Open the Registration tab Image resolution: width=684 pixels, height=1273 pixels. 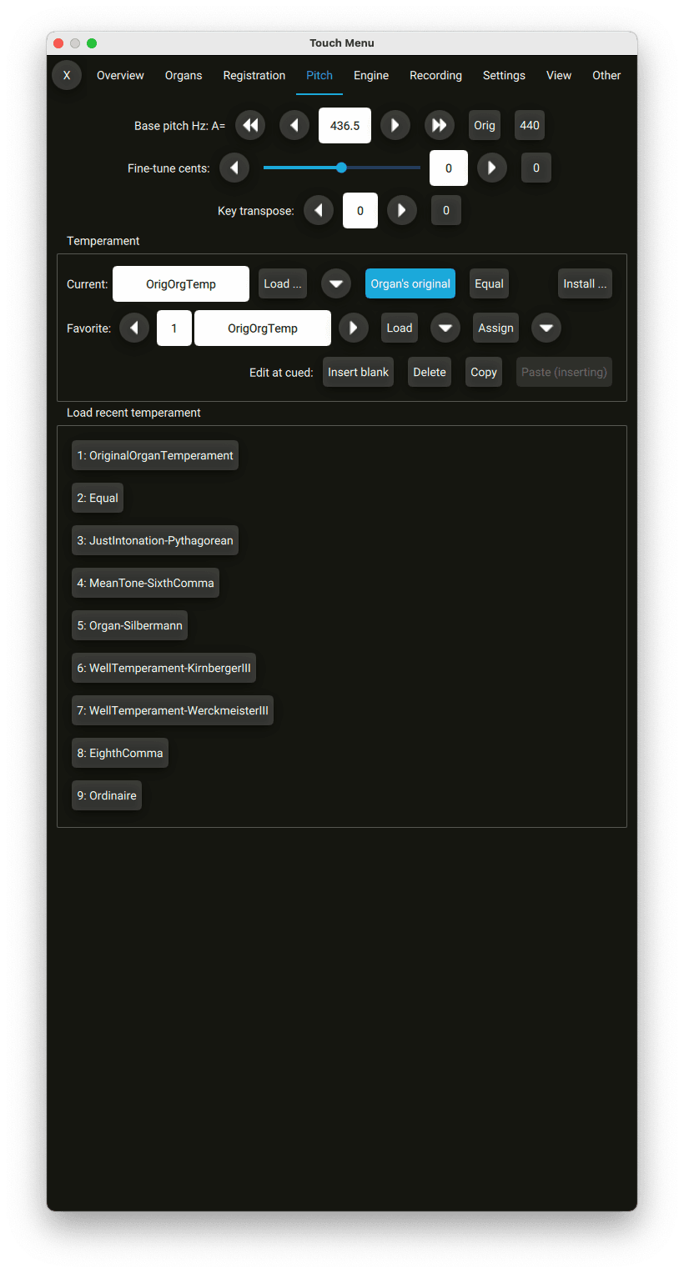click(254, 75)
